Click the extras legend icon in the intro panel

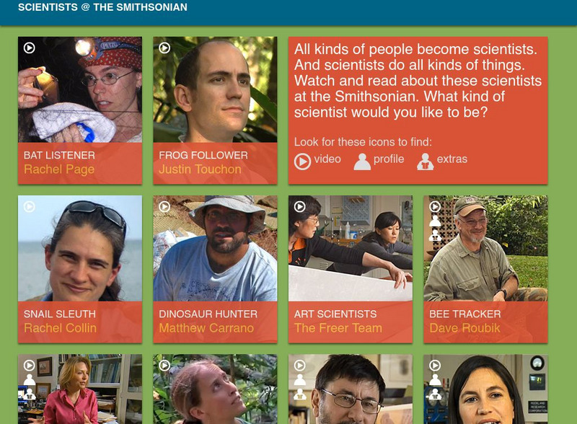425,162
